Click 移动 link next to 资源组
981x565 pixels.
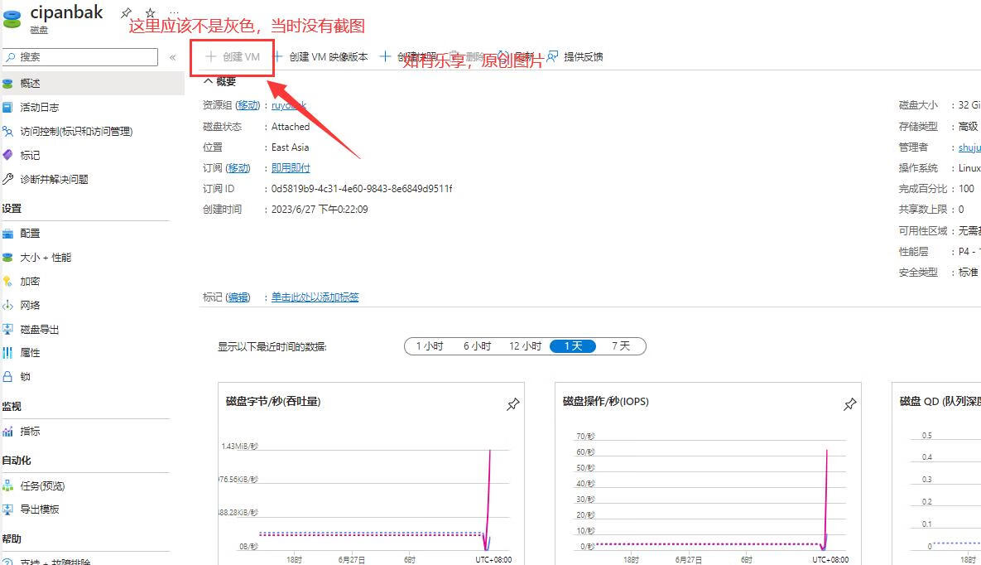tap(248, 105)
